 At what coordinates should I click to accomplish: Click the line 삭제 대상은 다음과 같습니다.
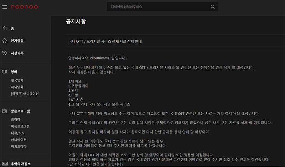tap(92, 72)
